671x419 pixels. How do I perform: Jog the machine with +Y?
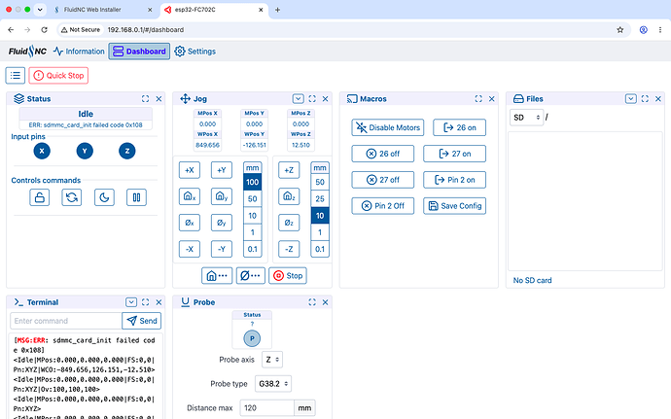(x=222, y=170)
